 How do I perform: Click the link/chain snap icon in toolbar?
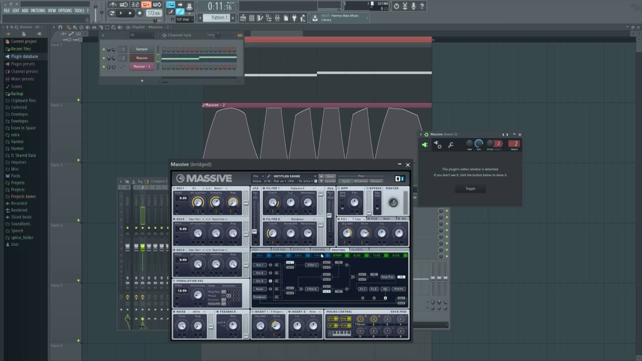coord(180,12)
